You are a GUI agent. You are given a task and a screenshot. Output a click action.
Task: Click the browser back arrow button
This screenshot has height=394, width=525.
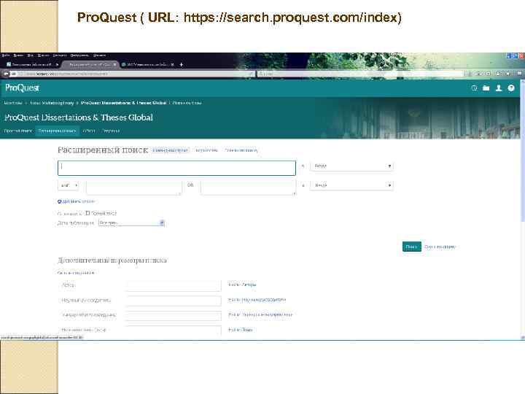(6, 74)
